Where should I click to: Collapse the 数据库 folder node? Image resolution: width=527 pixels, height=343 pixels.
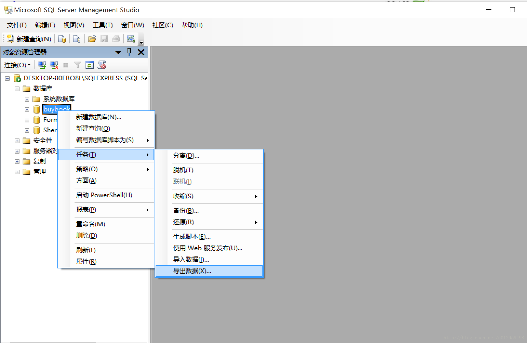[17, 89]
